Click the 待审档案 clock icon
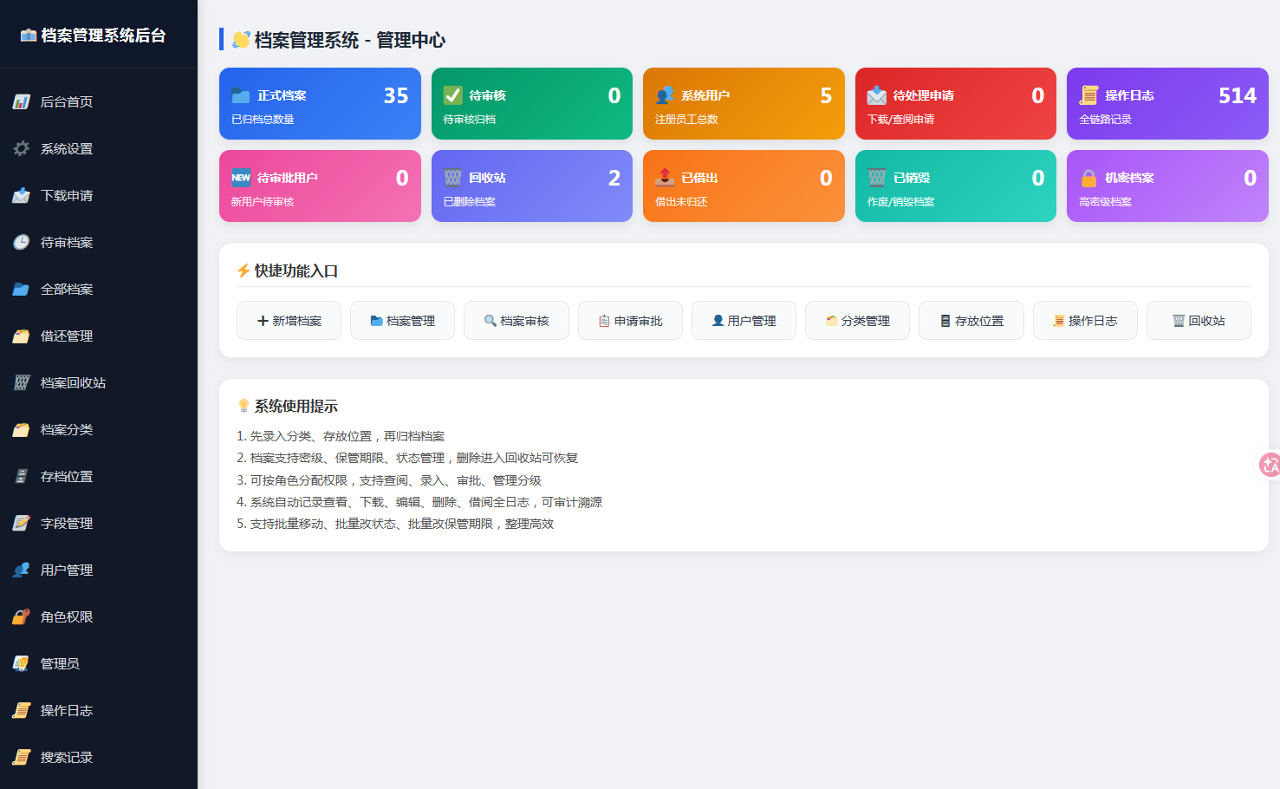Screen dimensions: 1280x789 click(x=22, y=242)
